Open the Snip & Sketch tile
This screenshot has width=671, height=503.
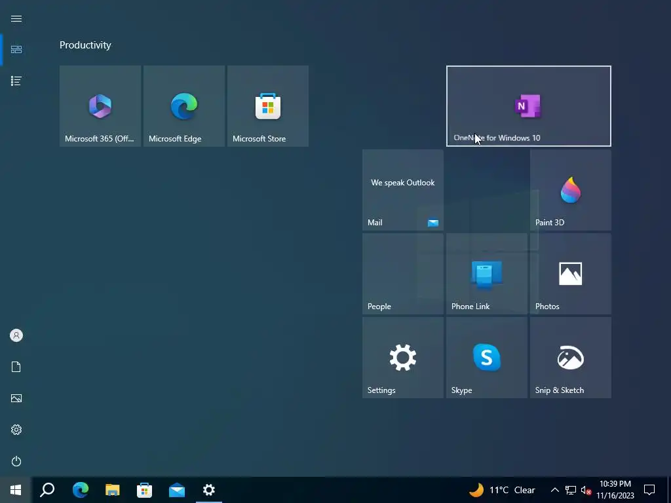pos(571,358)
